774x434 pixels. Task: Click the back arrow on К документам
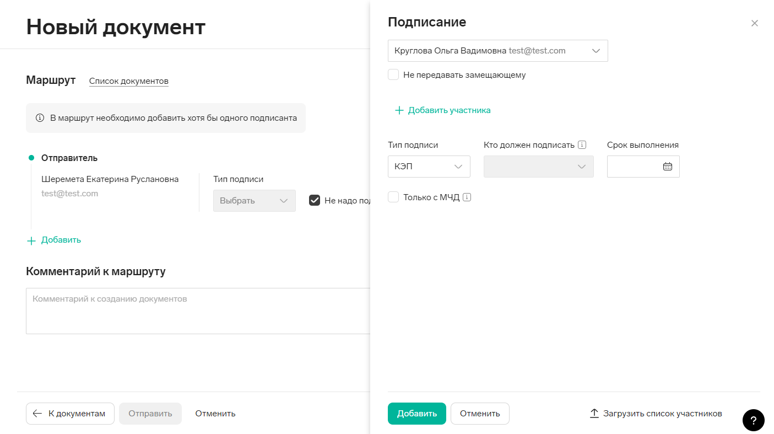click(x=37, y=414)
